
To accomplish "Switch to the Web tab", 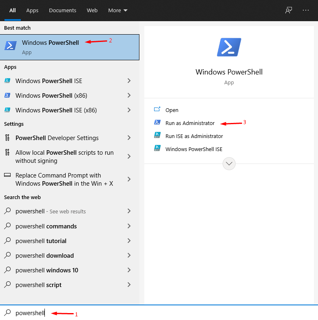I will pos(92,10).
